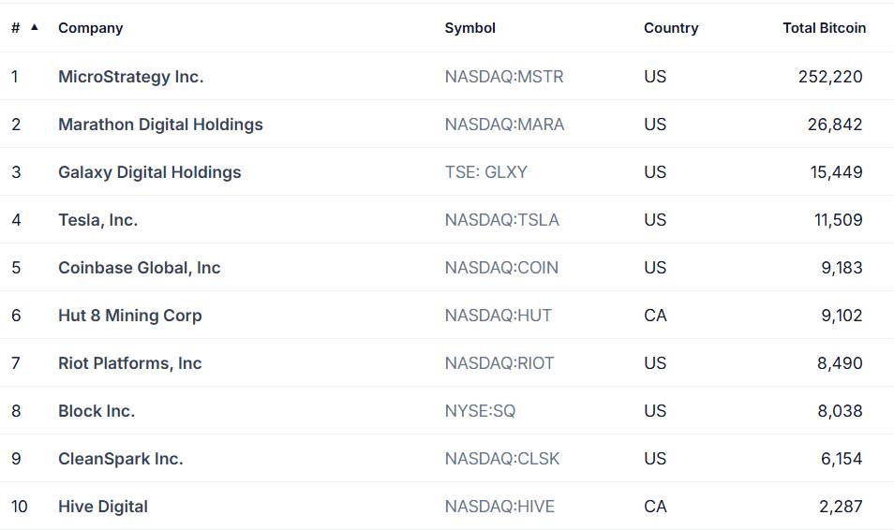
Task: Click the TSE: GLXY ticker symbol
Action: click(x=486, y=172)
